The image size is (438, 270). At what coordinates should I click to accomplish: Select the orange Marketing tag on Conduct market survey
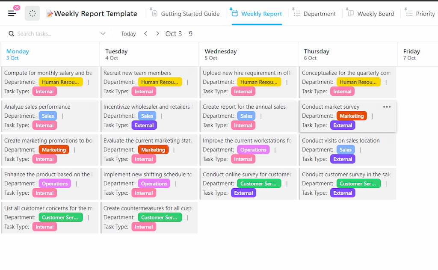pos(352,116)
